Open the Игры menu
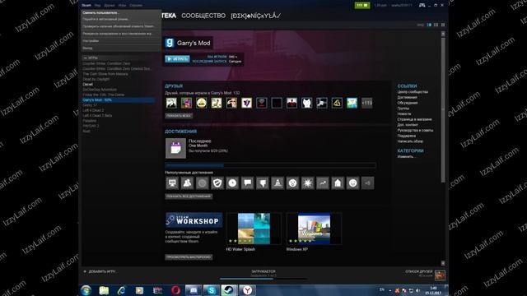 tap(122, 6)
